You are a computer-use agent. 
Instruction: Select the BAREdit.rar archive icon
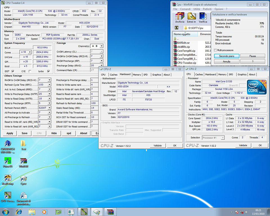[175, 43]
